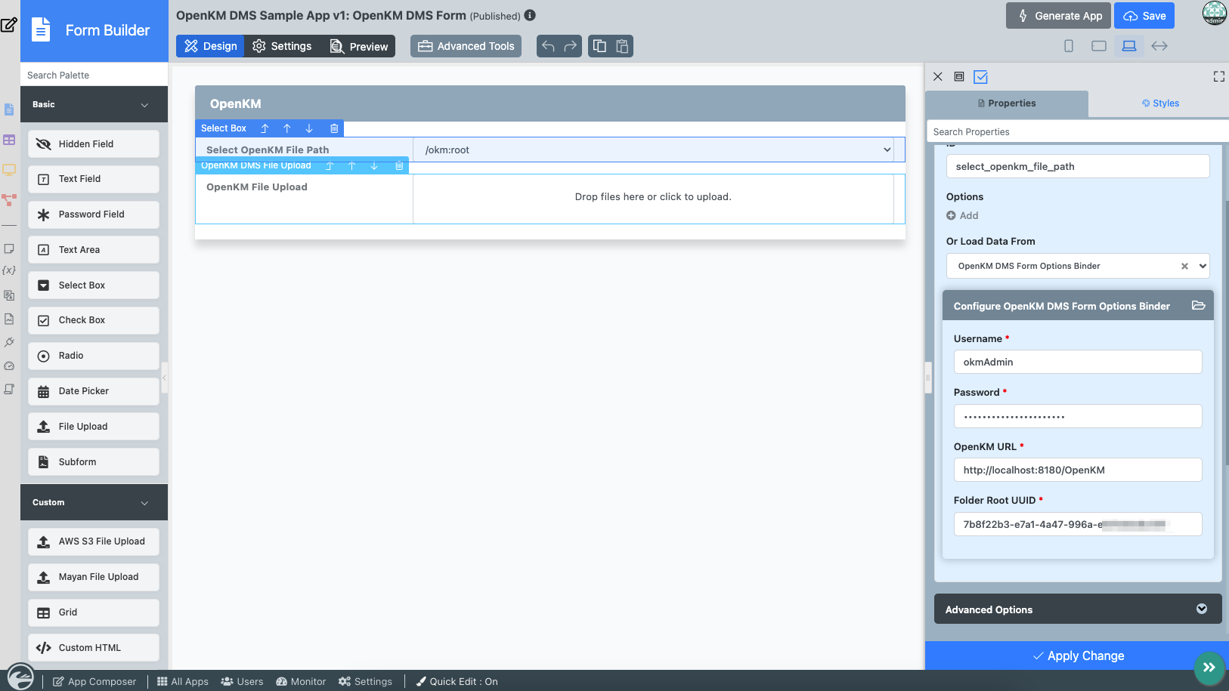
Task: Open Users in the bottom bar
Action: [242, 681]
